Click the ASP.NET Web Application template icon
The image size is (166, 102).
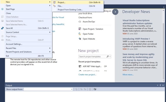coord(80,66)
